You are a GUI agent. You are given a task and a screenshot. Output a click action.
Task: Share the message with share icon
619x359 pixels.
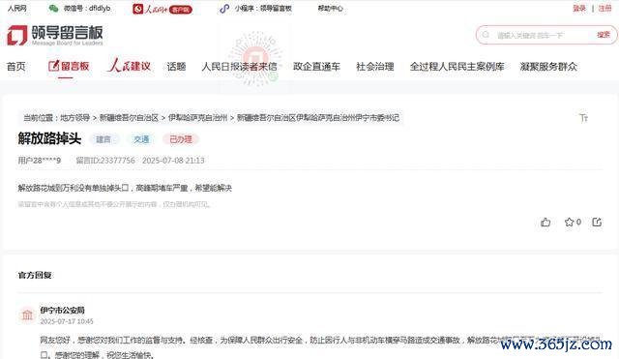(x=597, y=222)
